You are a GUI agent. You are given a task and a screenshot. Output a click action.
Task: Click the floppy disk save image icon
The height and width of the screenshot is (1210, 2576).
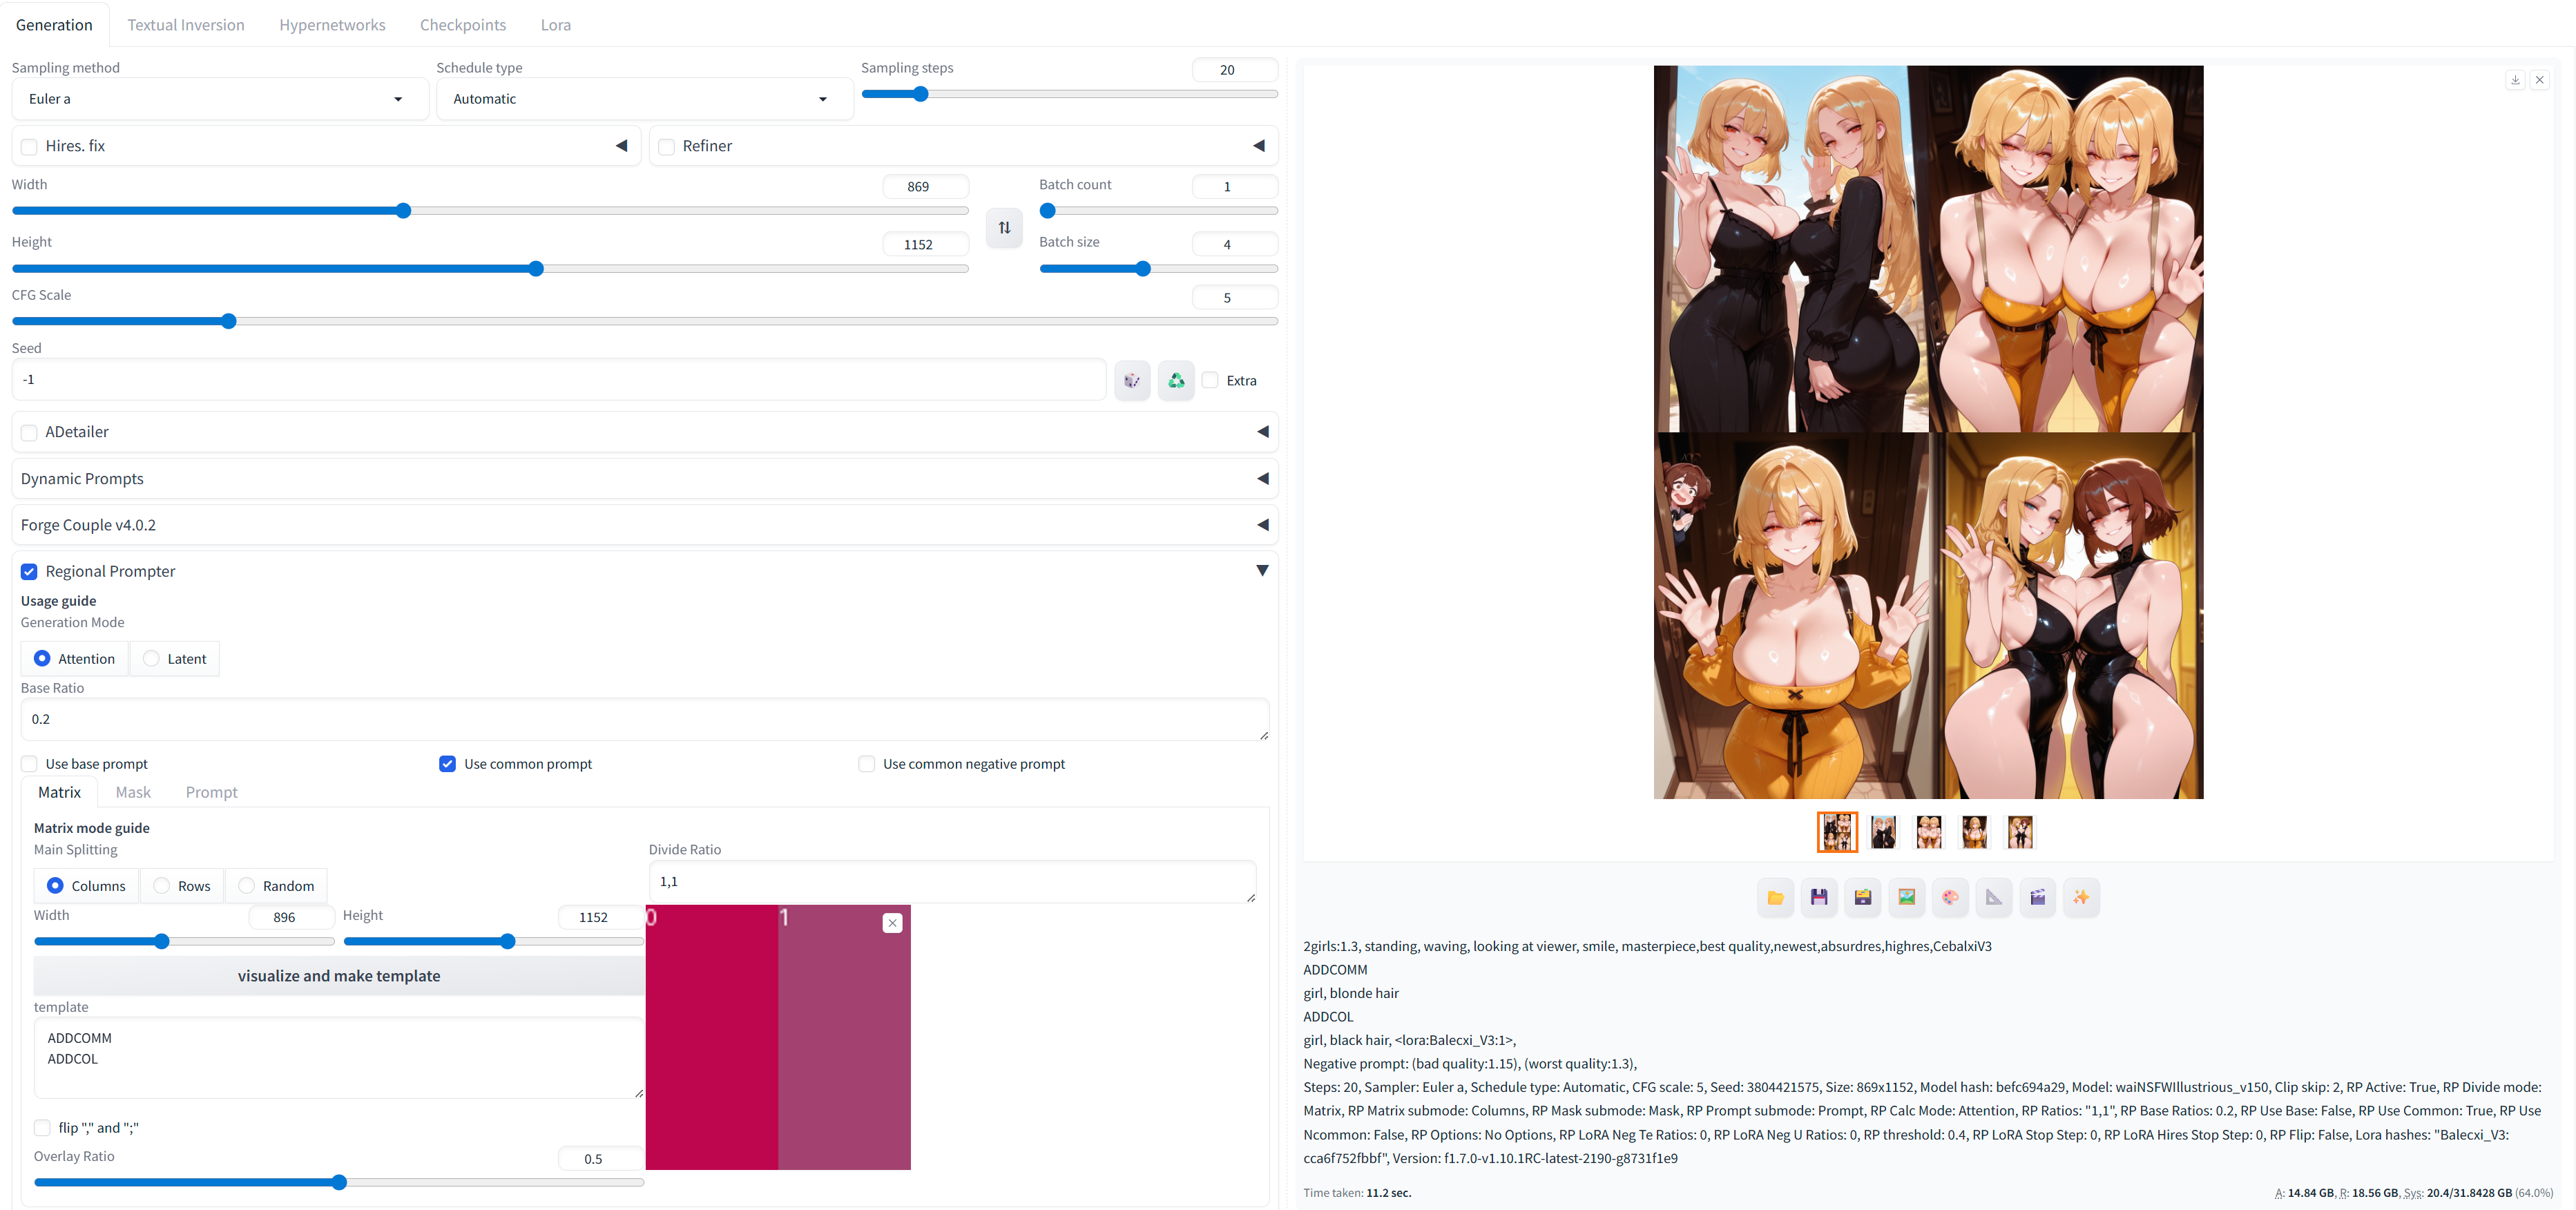1819,897
